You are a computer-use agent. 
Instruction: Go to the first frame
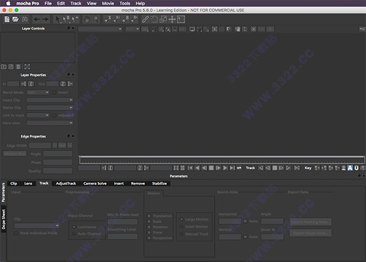190,168
